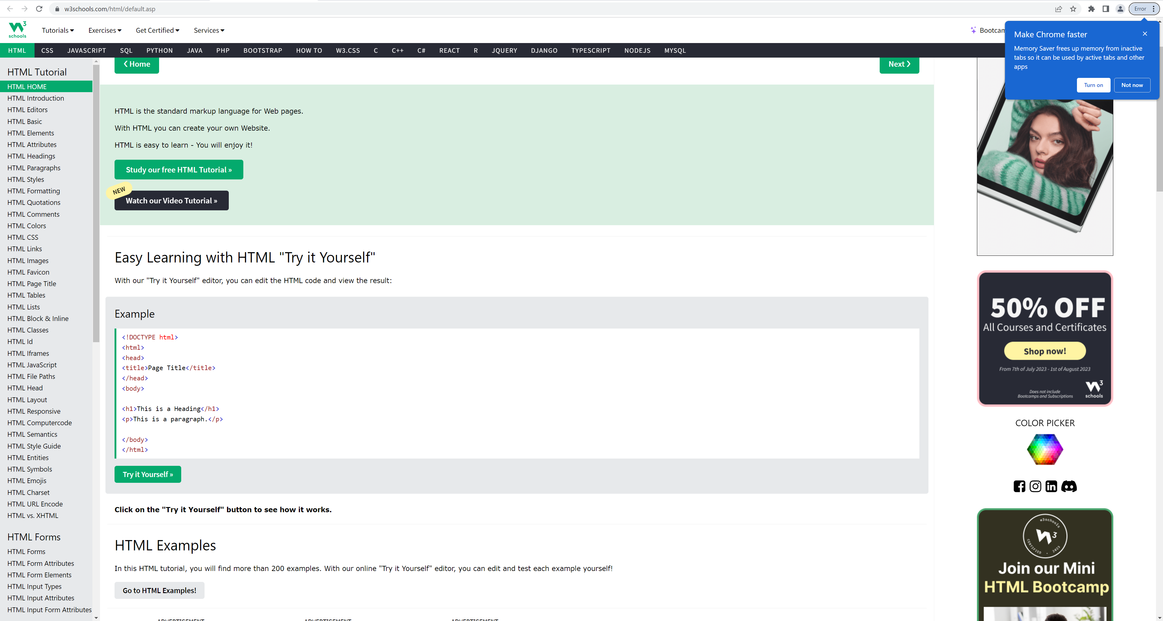This screenshot has height=621, width=1163.
Task: Click the sidebar vertical scrollbar
Action: (96, 203)
